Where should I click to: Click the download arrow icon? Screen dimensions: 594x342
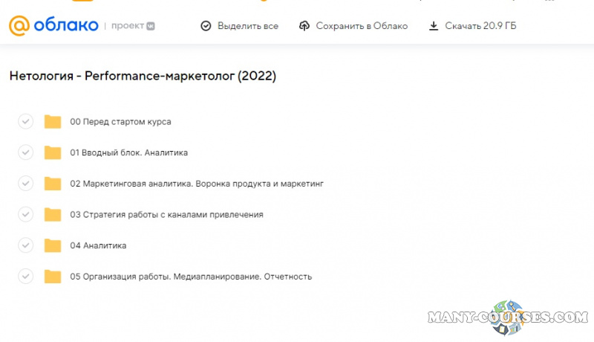(x=434, y=26)
